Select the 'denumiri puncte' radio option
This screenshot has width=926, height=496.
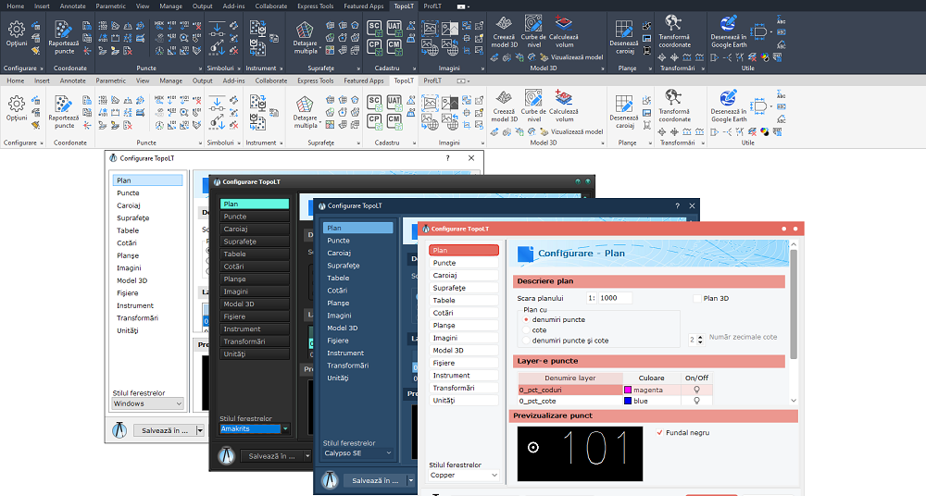click(x=526, y=319)
